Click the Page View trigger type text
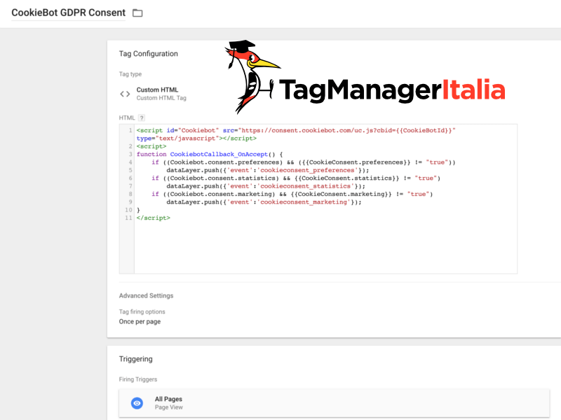Viewport: 561px width, 420px height. [169, 407]
